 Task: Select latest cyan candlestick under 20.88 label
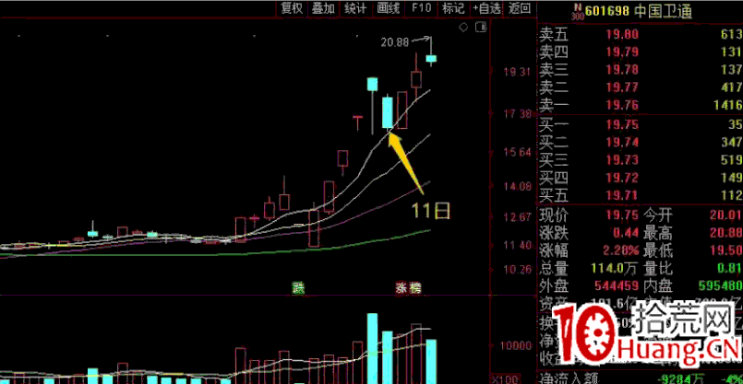point(431,59)
